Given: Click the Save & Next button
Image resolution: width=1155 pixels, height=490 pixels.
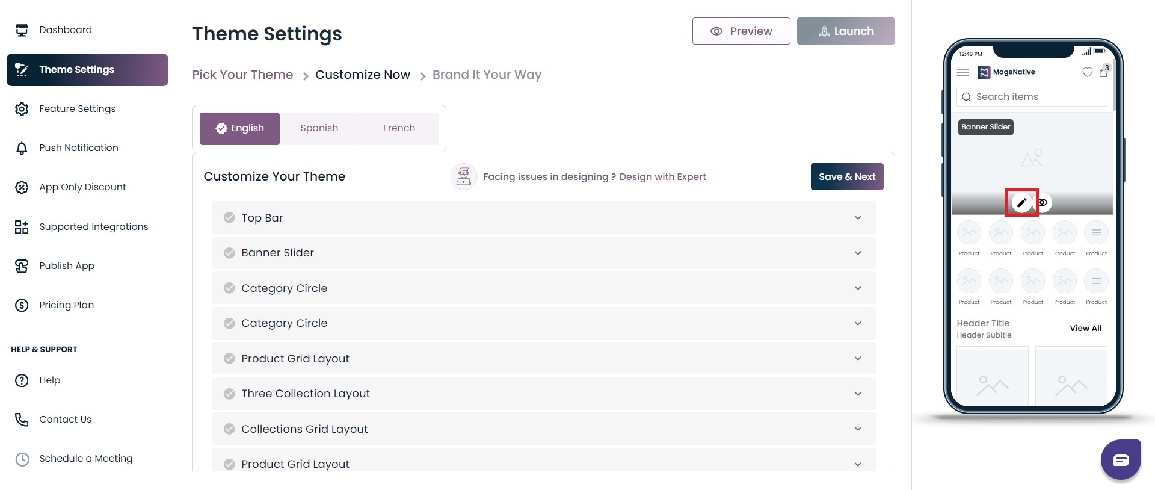Looking at the screenshot, I should pyautogui.click(x=847, y=177).
